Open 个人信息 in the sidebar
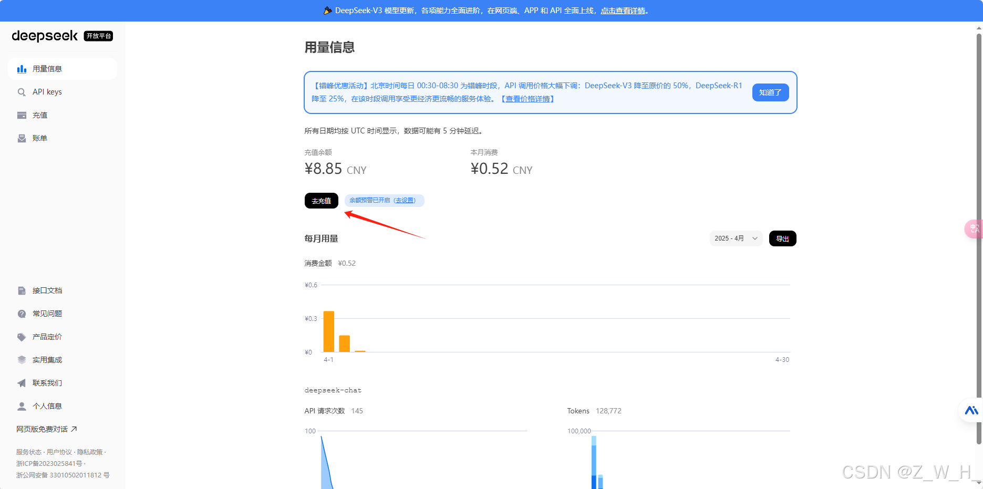This screenshot has height=489, width=983. (63, 406)
